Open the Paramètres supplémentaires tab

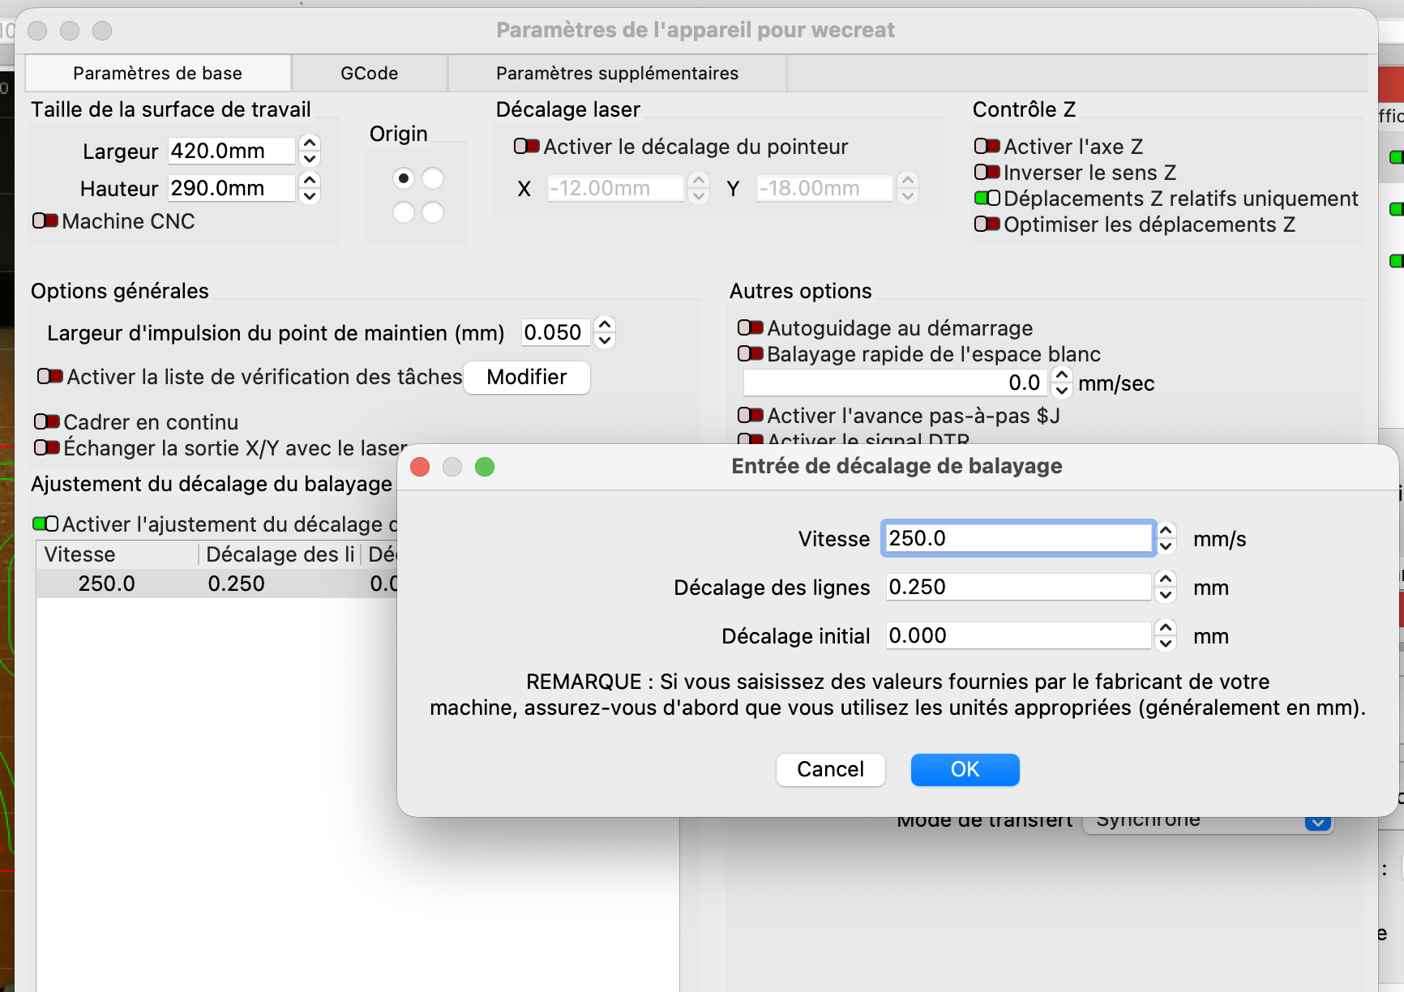coord(617,74)
